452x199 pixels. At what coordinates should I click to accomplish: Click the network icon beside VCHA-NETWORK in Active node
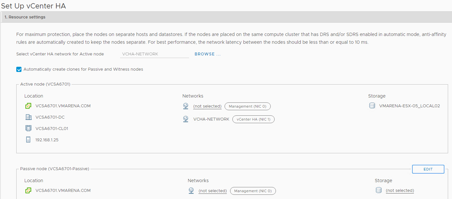pos(185,119)
